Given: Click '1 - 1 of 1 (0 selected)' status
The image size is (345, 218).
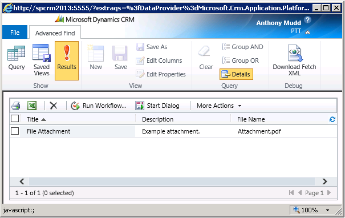Looking at the screenshot, I should 44,193.
